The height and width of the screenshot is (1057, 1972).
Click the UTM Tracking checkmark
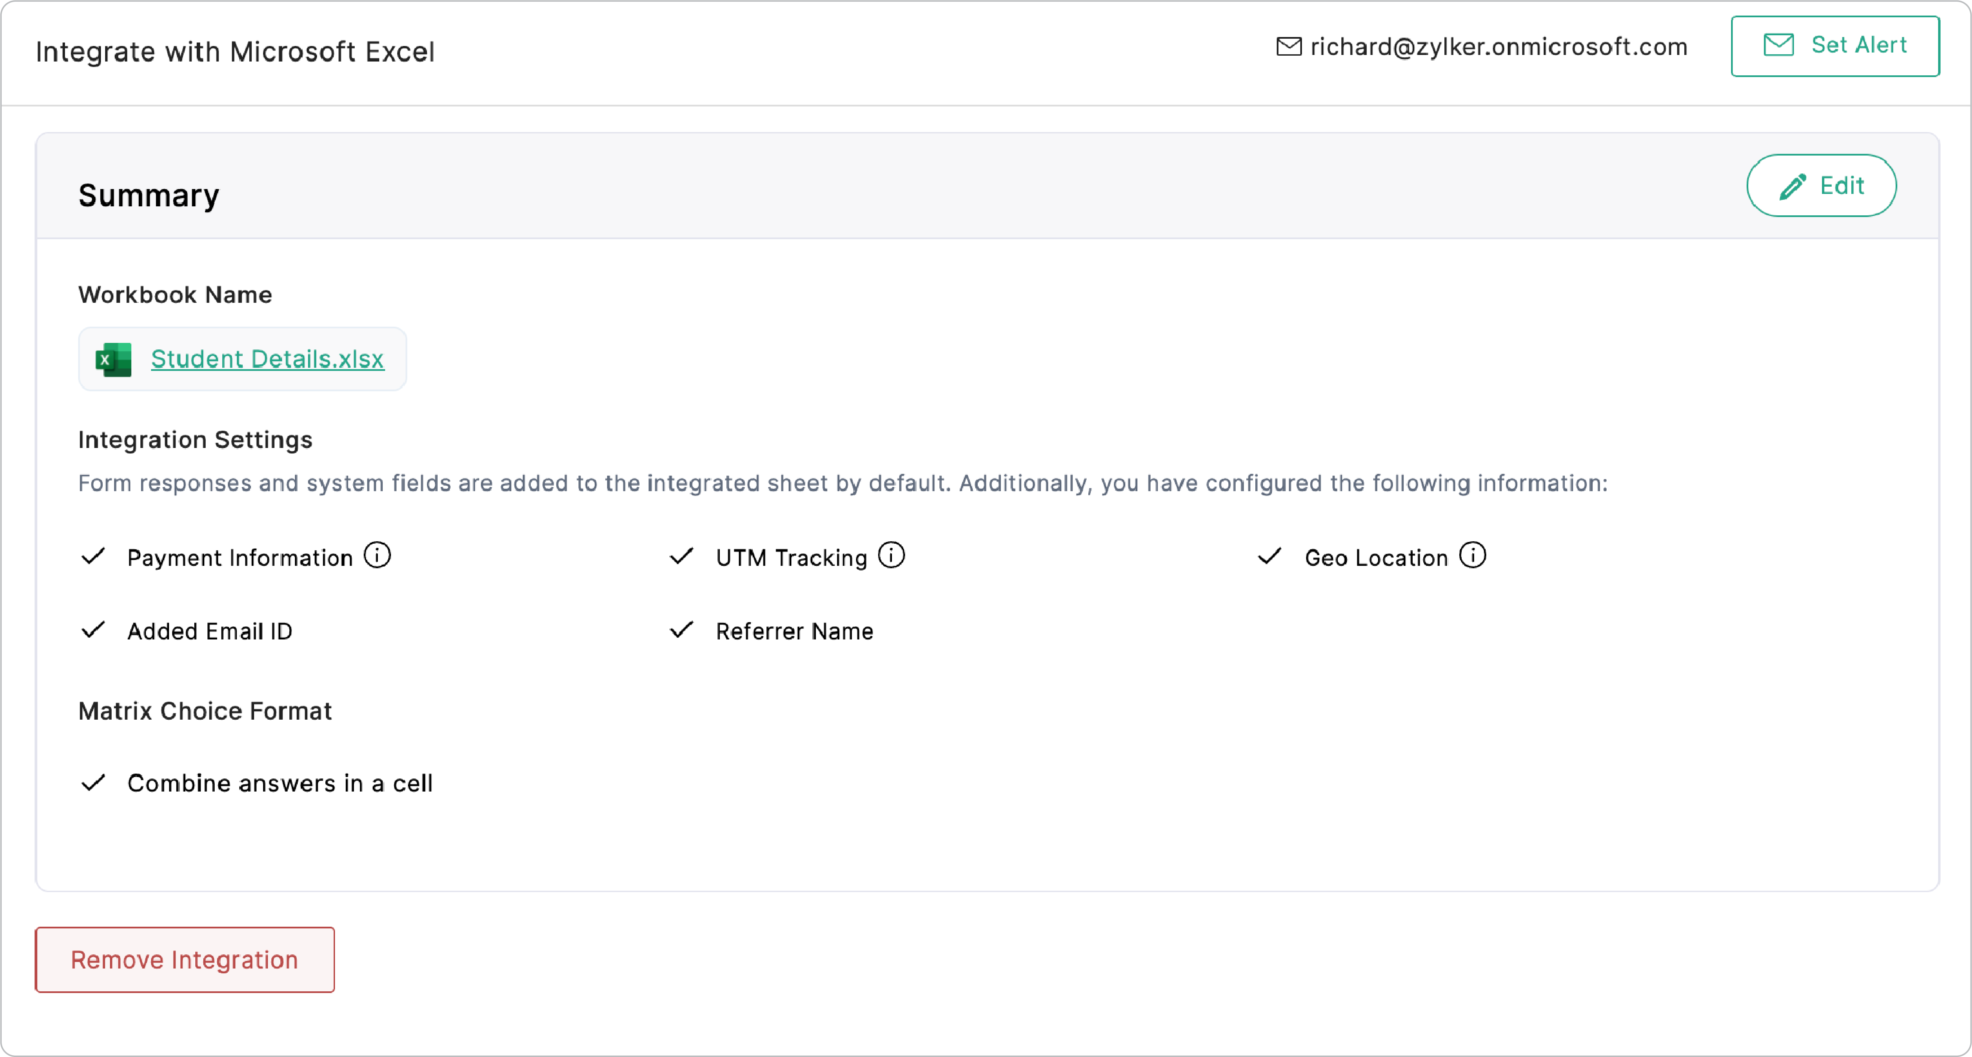[x=681, y=556]
